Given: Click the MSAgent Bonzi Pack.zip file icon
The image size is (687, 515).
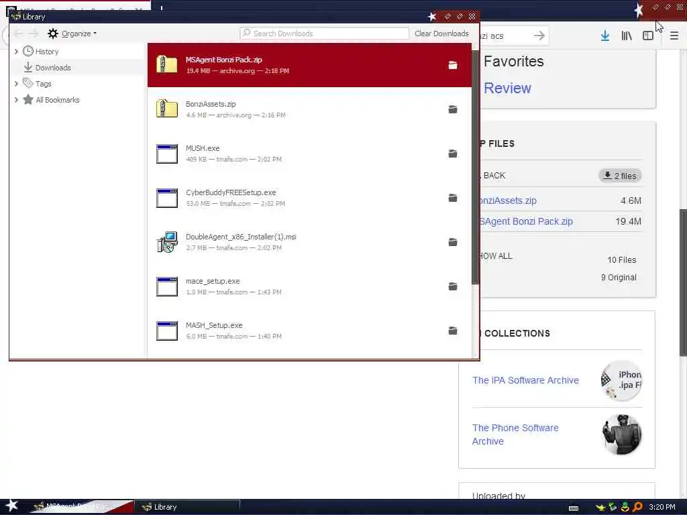Looking at the screenshot, I should [167, 65].
